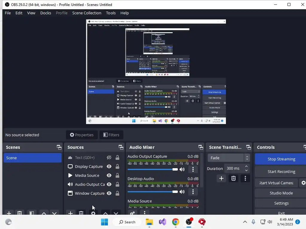Mute the Audio Output Capture speaker icon
306x229 pixels.
(x=182, y=169)
